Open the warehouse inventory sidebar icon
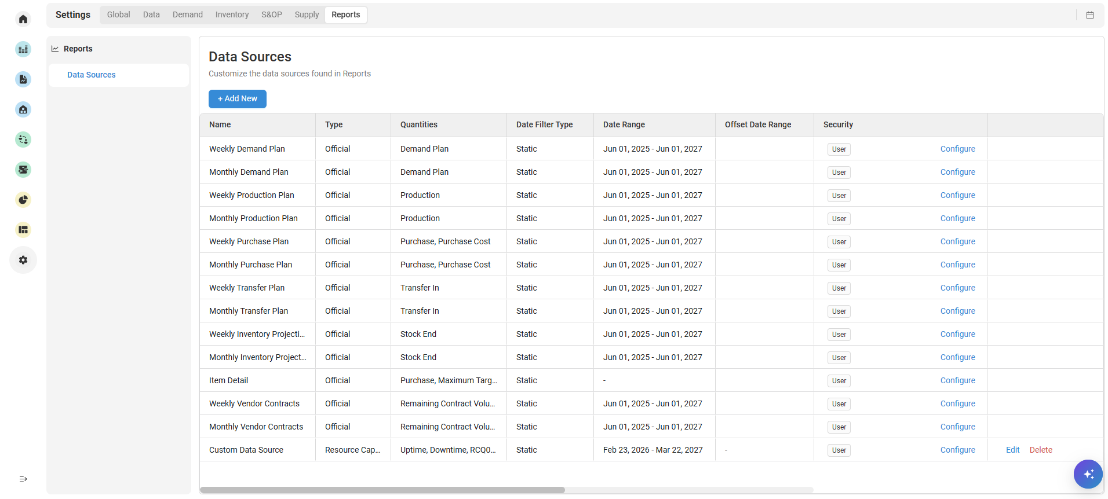 click(23, 109)
